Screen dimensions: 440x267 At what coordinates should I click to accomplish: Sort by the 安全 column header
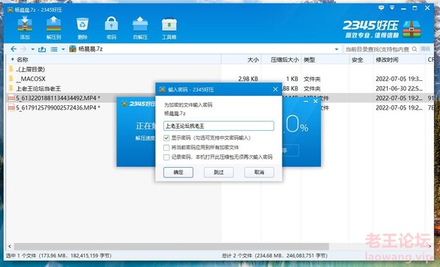357,60
